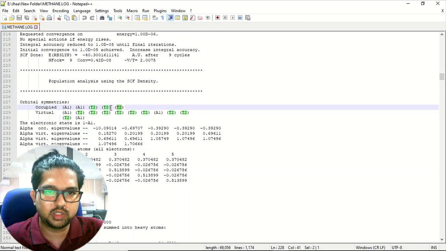446x251 pixels.
Task: Click the Cut scissors icon
Action: tap(59, 18)
